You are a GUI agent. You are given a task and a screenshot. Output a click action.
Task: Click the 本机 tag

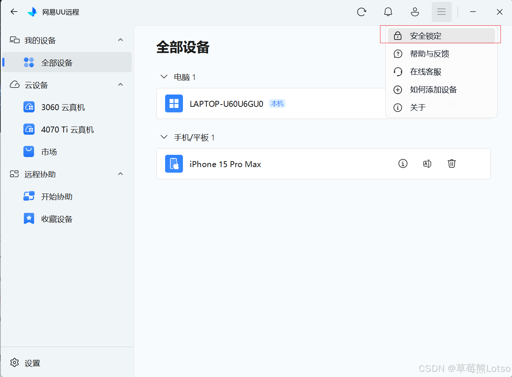coord(277,104)
